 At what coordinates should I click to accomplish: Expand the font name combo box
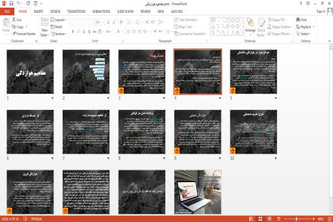pyautogui.click(x=94, y=22)
